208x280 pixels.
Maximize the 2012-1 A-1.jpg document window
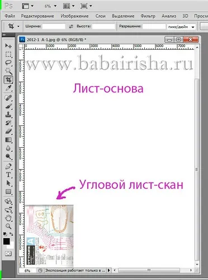point(178,40)
